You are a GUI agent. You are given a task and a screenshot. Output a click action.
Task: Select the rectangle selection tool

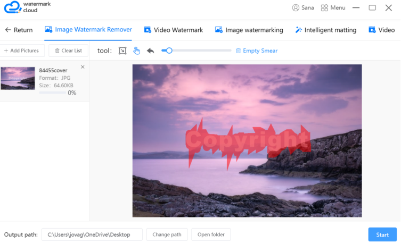(x=122, y=51)
